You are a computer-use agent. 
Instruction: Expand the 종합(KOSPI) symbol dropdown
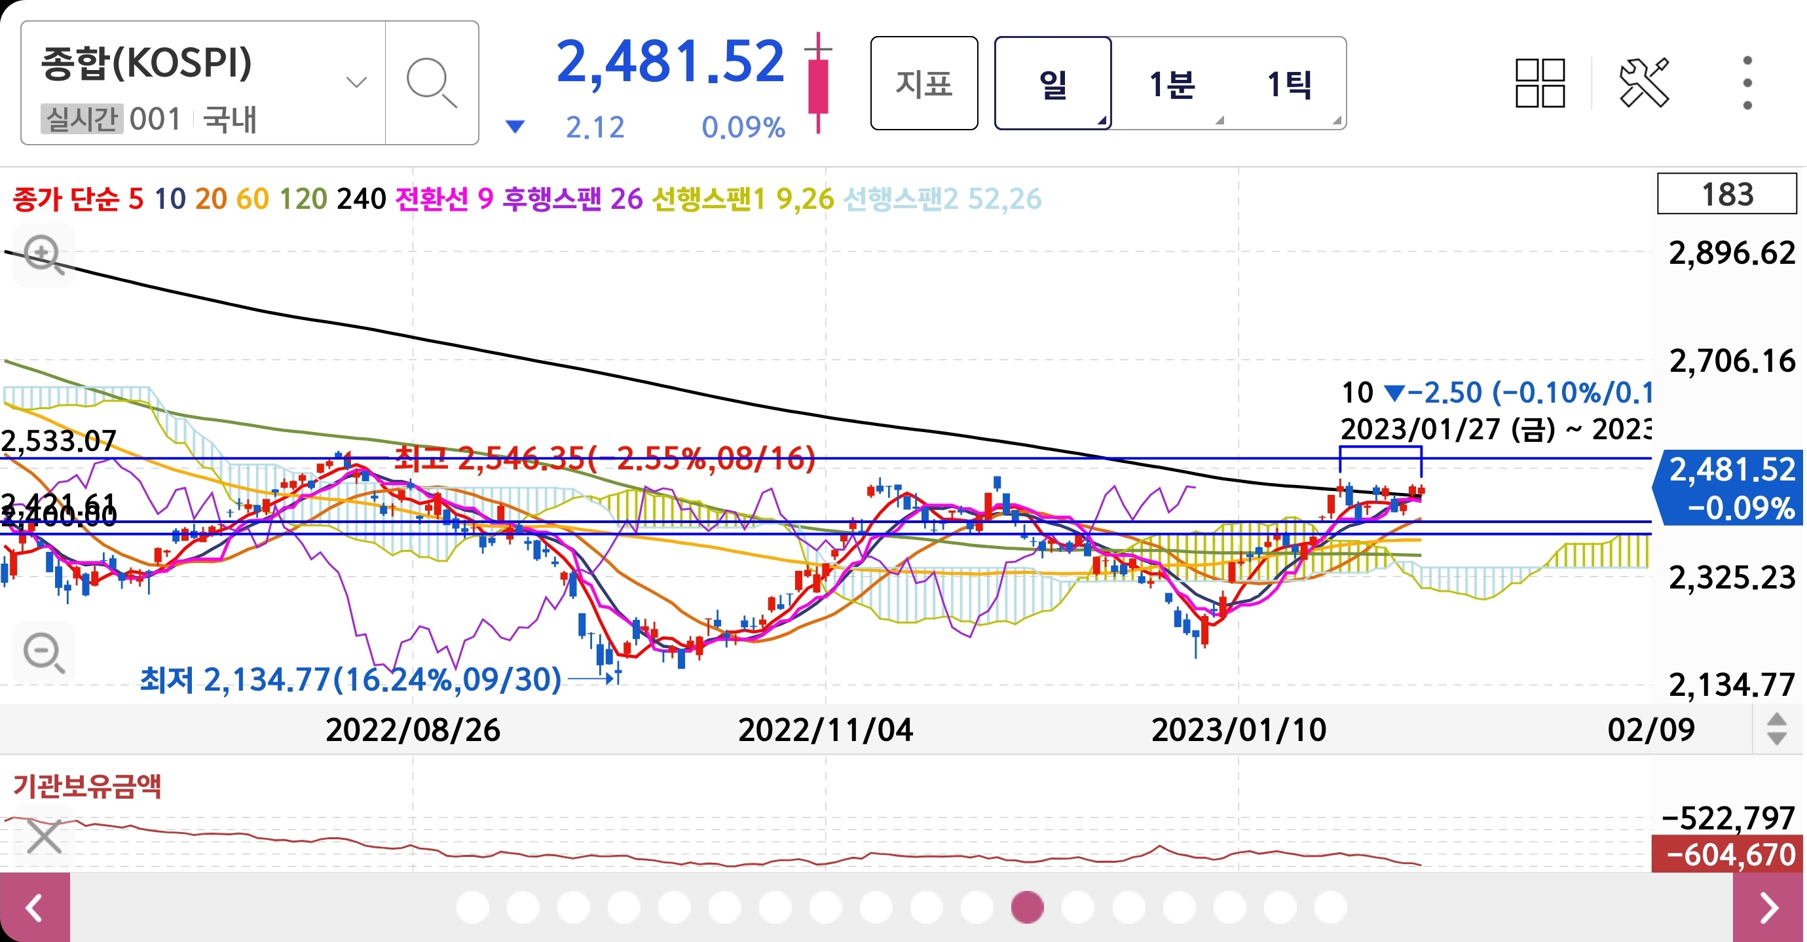point(356,83)
